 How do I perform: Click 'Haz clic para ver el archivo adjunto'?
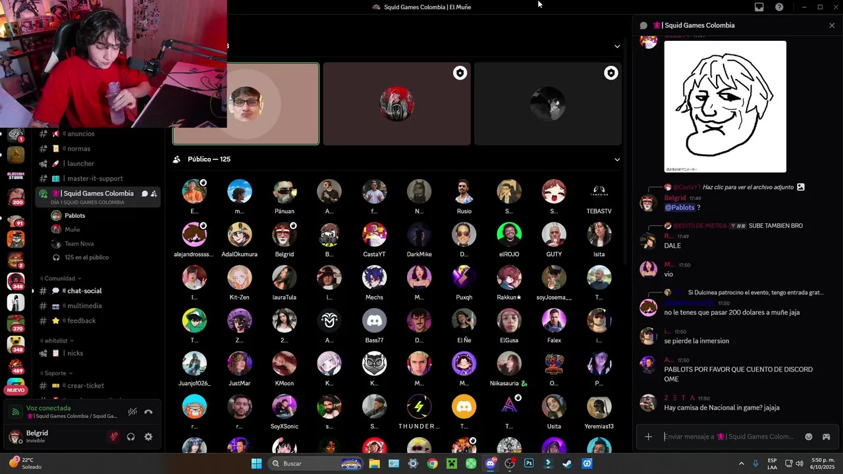click(x=748, y=188)
